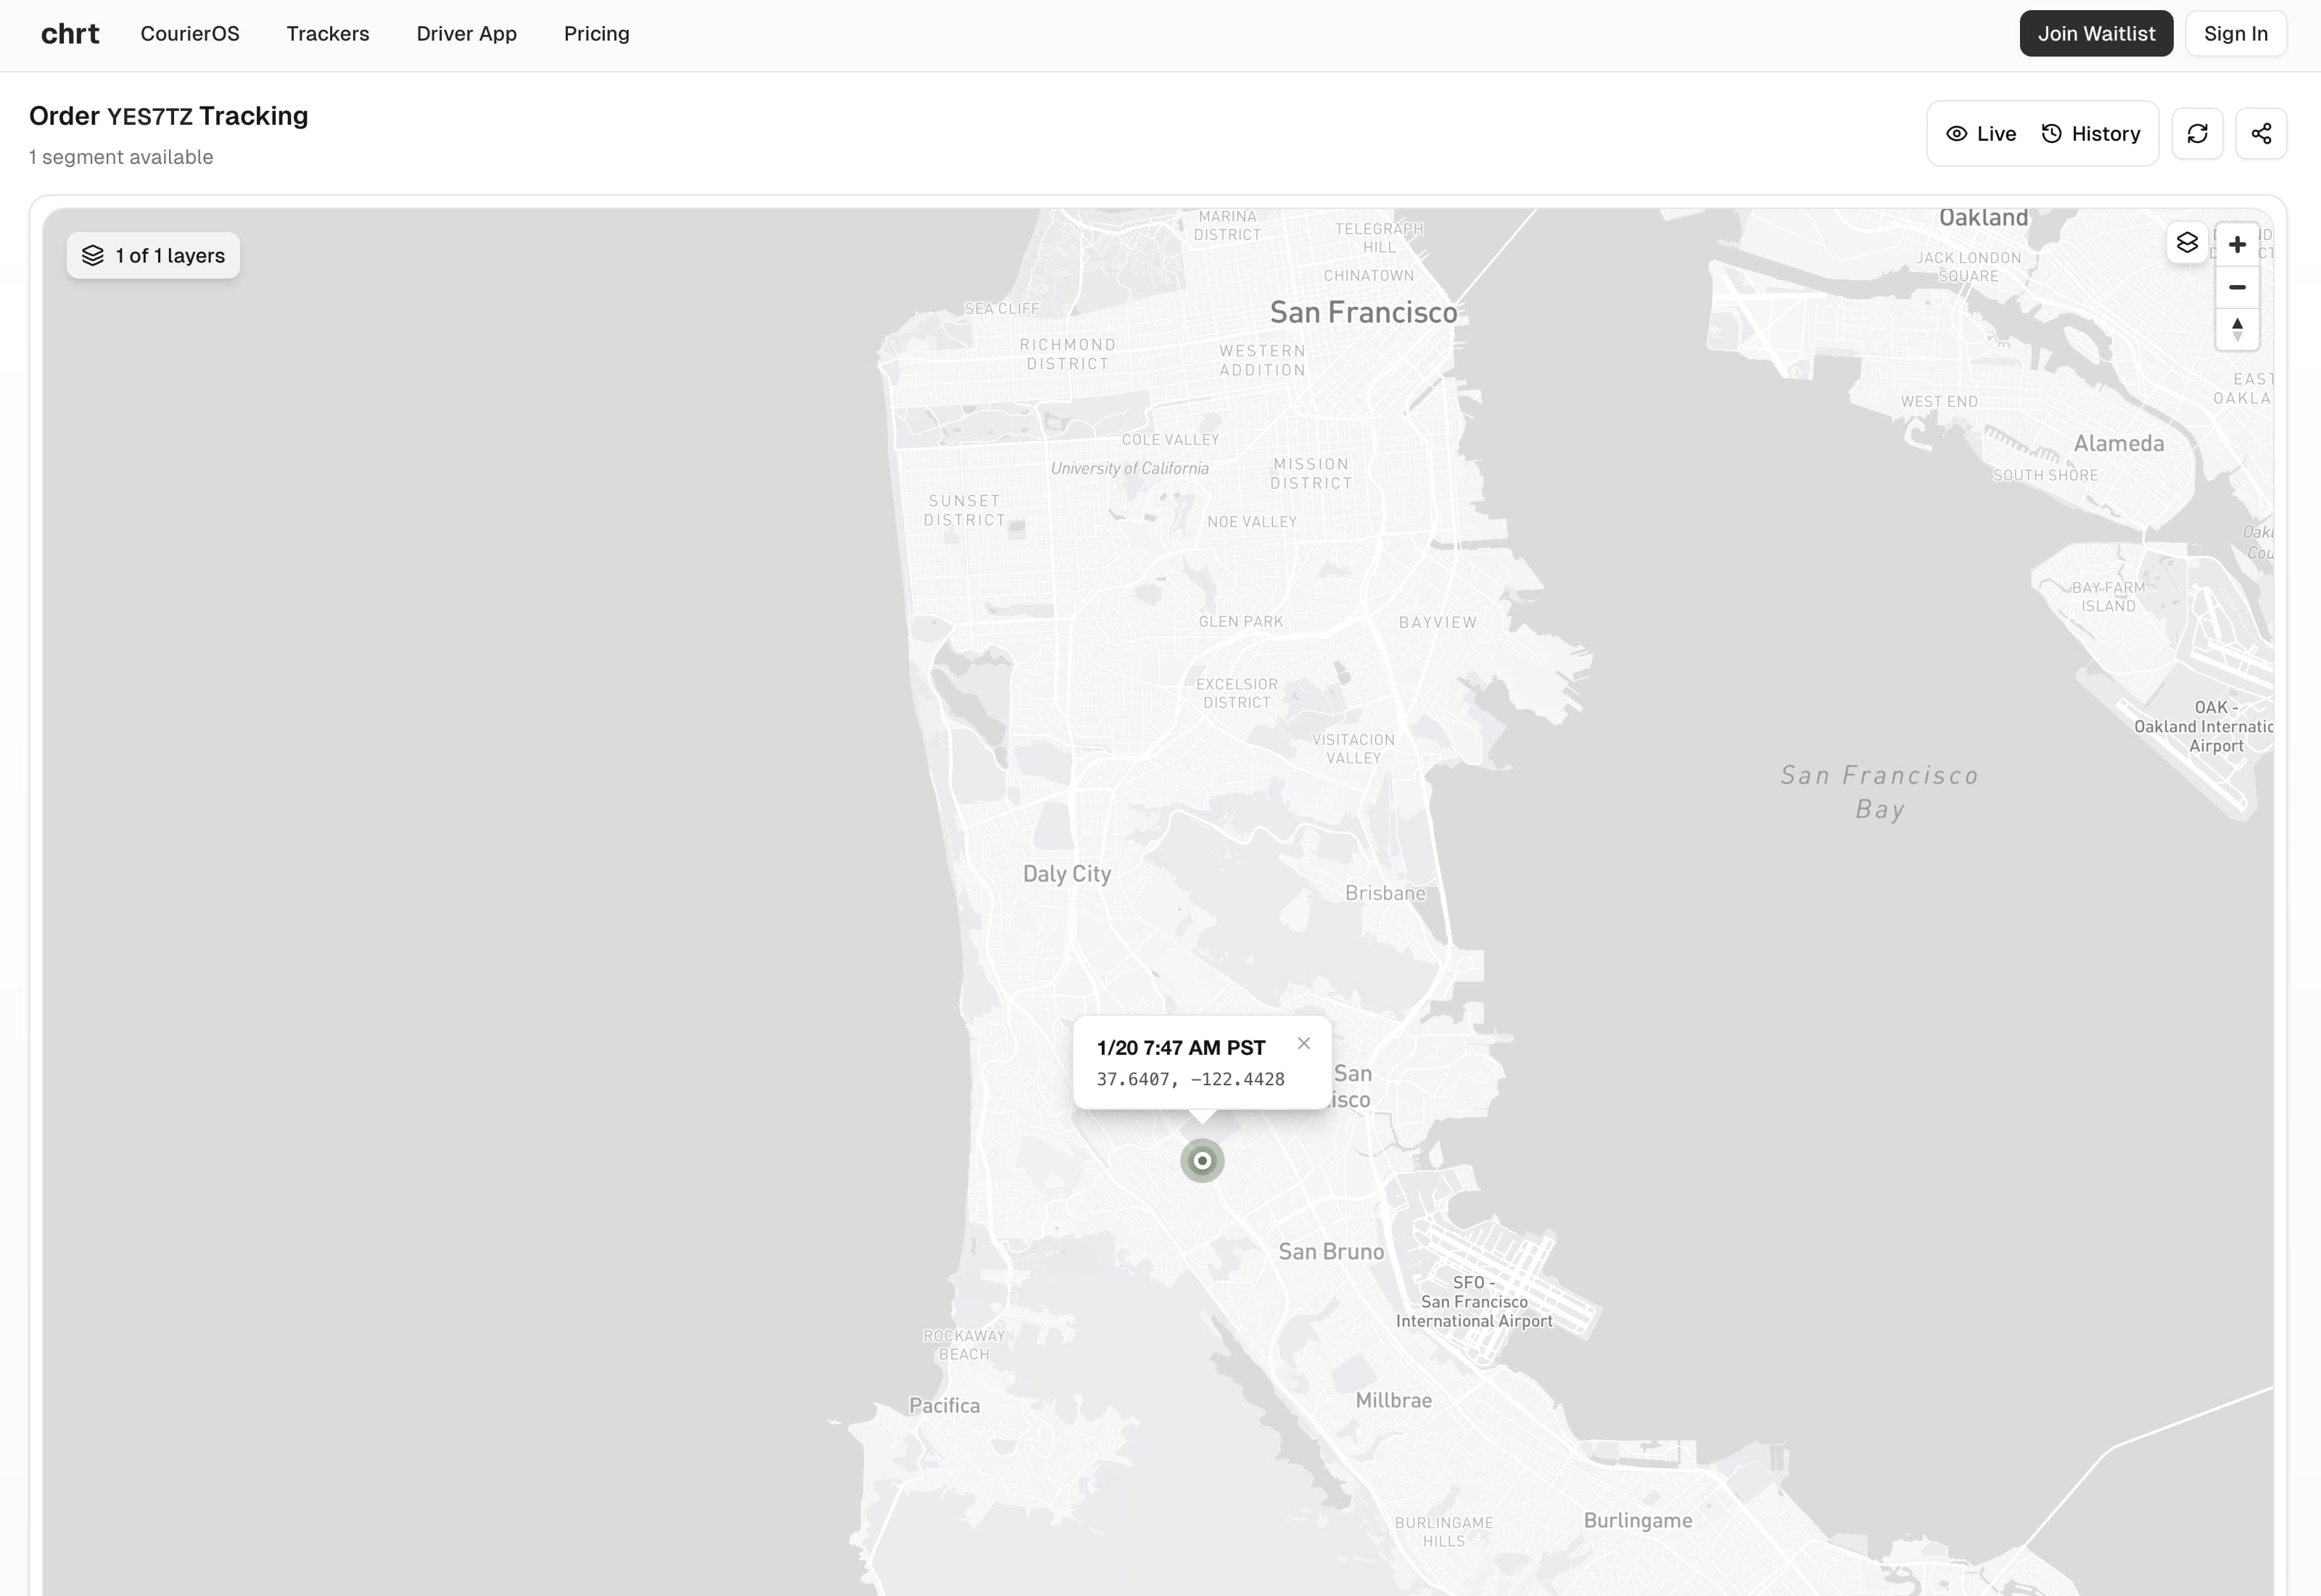
Task: Select Pricing in the navigation bar
Action: tap(595, 33)
